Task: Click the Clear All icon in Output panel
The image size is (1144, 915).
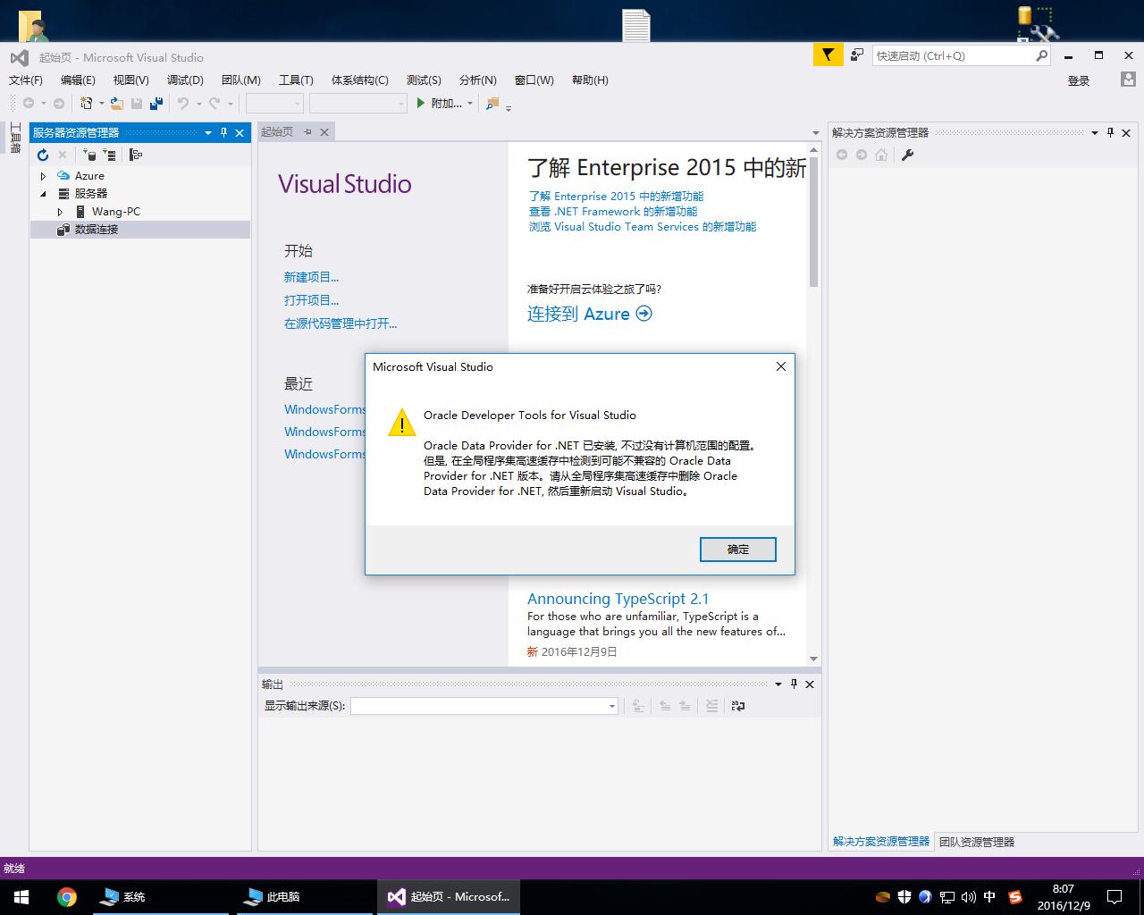Action: (x=711, y=706)
